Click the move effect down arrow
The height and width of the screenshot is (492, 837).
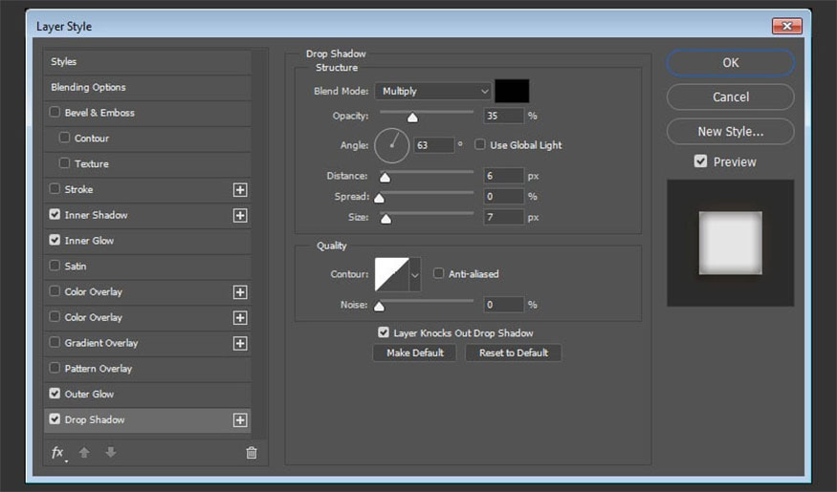110,453
